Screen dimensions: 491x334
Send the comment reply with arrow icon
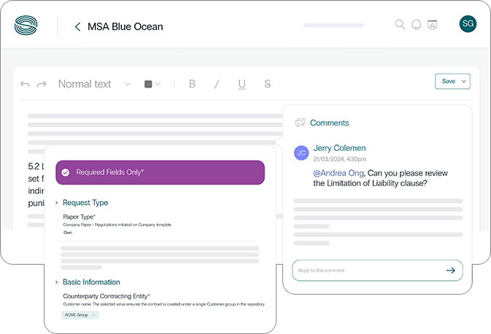click(450, 271)
